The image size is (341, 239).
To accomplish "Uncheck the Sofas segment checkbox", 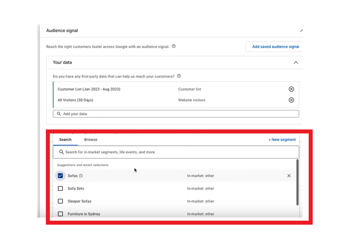I will [61, 176].
